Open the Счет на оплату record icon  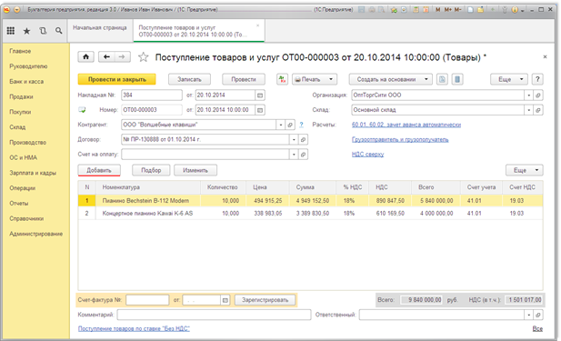pyautogui.click(x=303, y=155)
